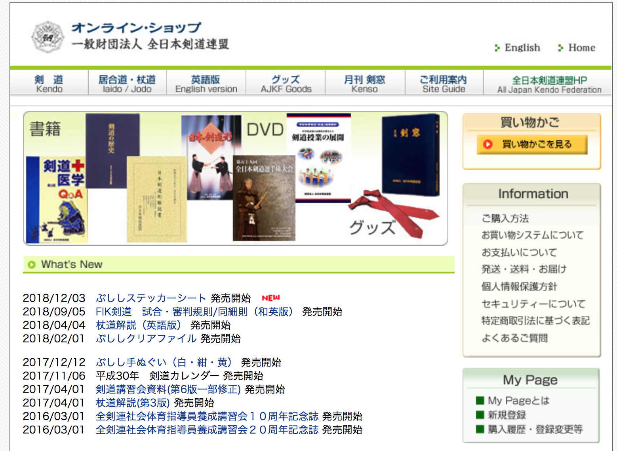Open ぶしし手ぬぐい（白・紺・黄） link
Screen dimensions: 617x451
164,362
